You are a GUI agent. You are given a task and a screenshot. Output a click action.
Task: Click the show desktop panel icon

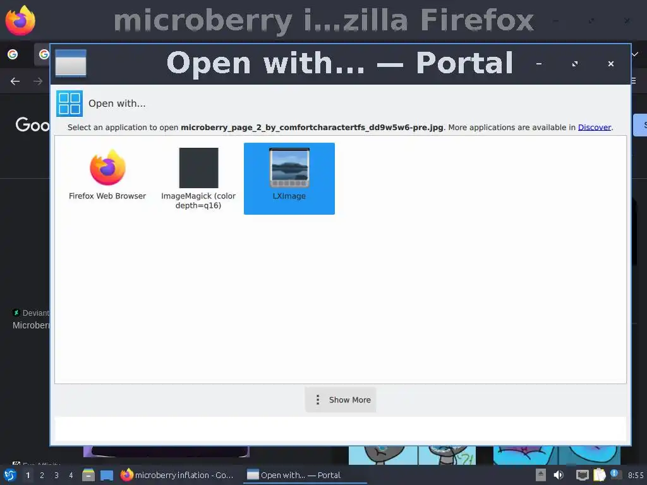107,475
